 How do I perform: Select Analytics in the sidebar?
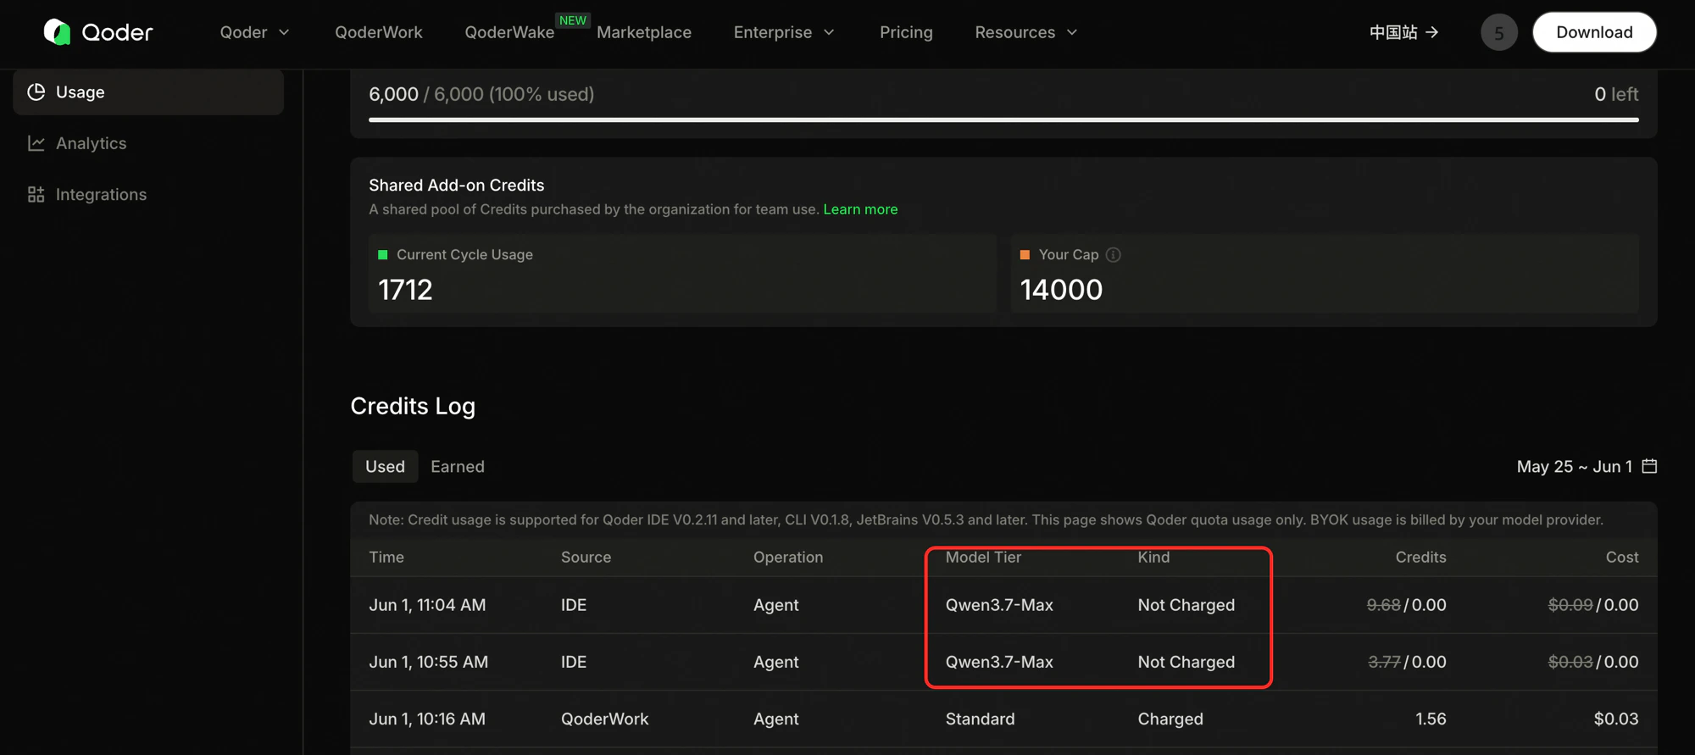tap(148, 143)
